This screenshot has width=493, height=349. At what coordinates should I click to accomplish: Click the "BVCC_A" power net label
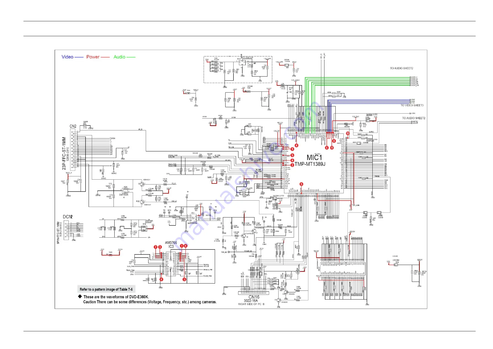tap(69, 173)
